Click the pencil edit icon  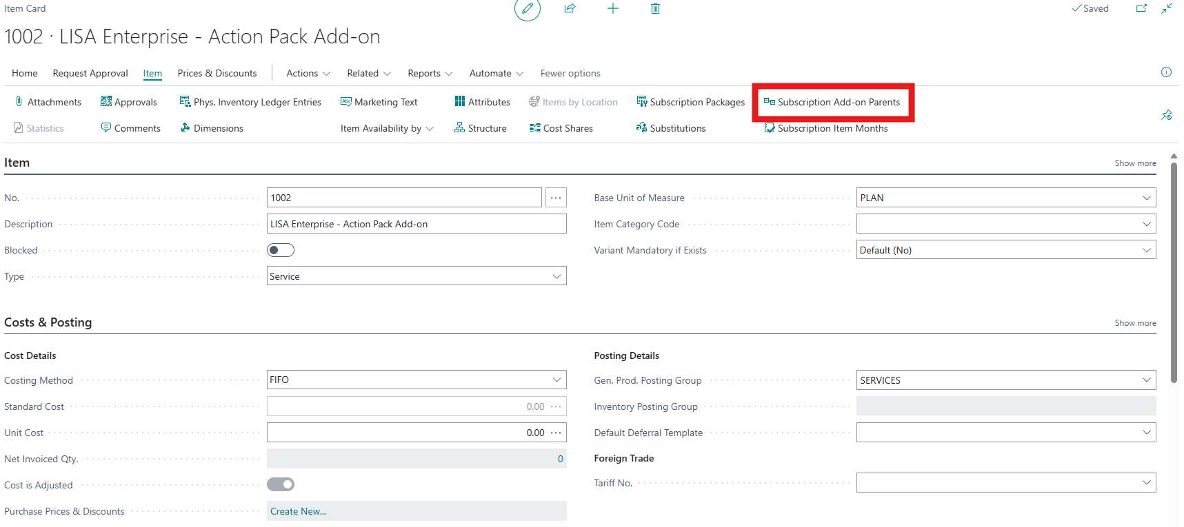tap(527, 9)
